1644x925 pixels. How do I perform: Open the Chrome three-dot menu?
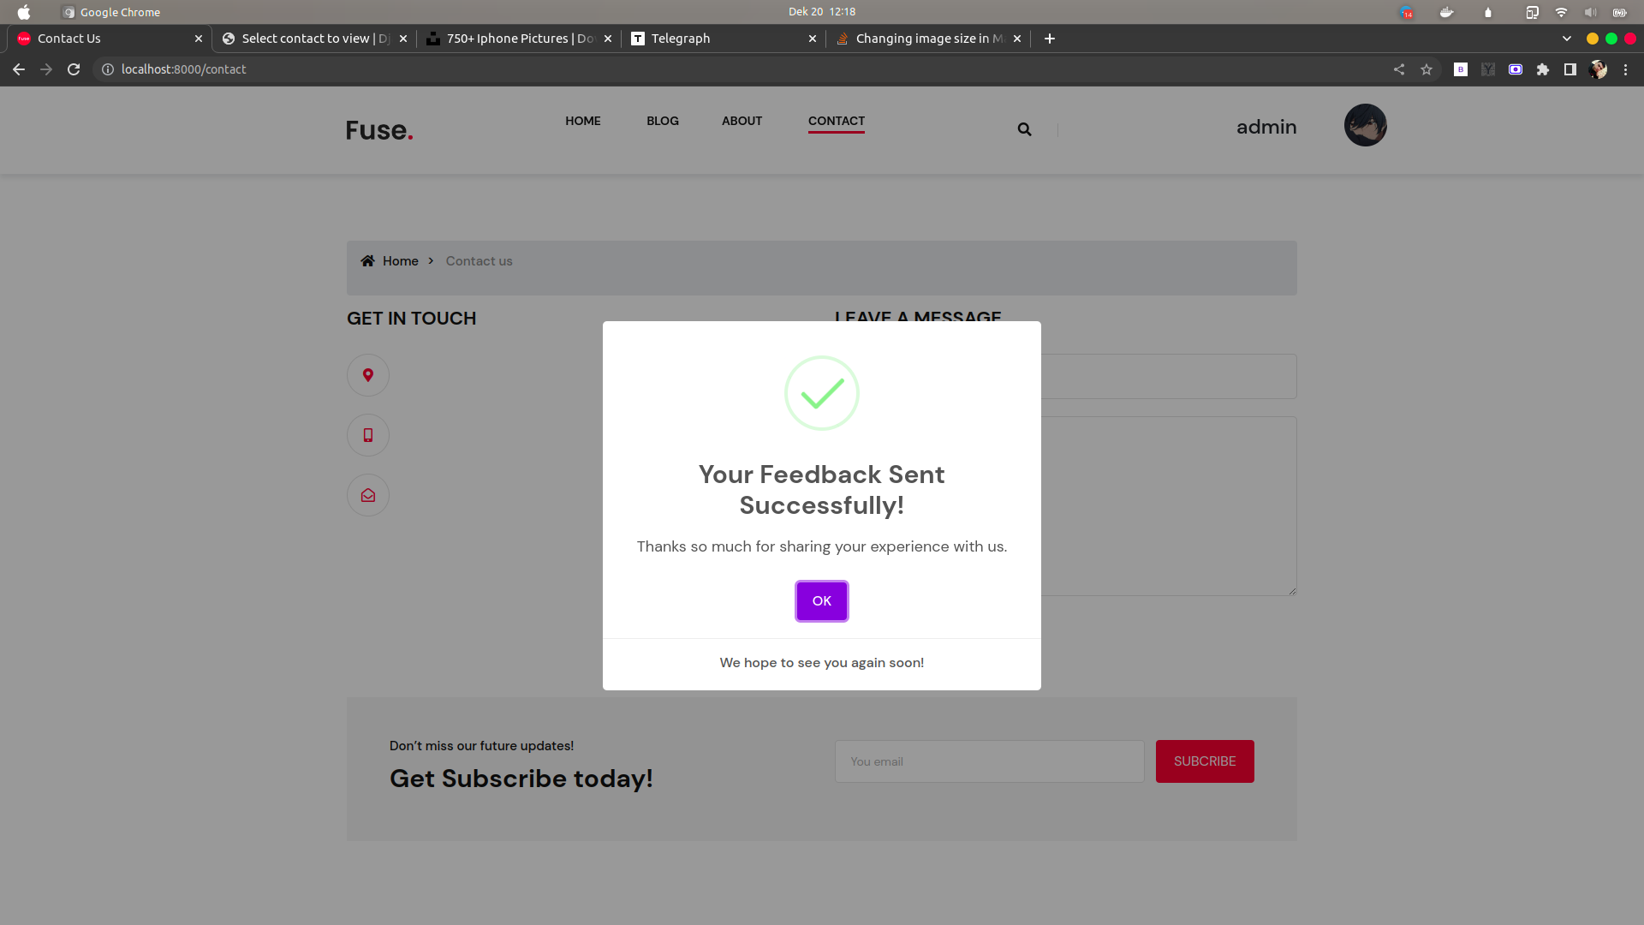[1625, 69]
